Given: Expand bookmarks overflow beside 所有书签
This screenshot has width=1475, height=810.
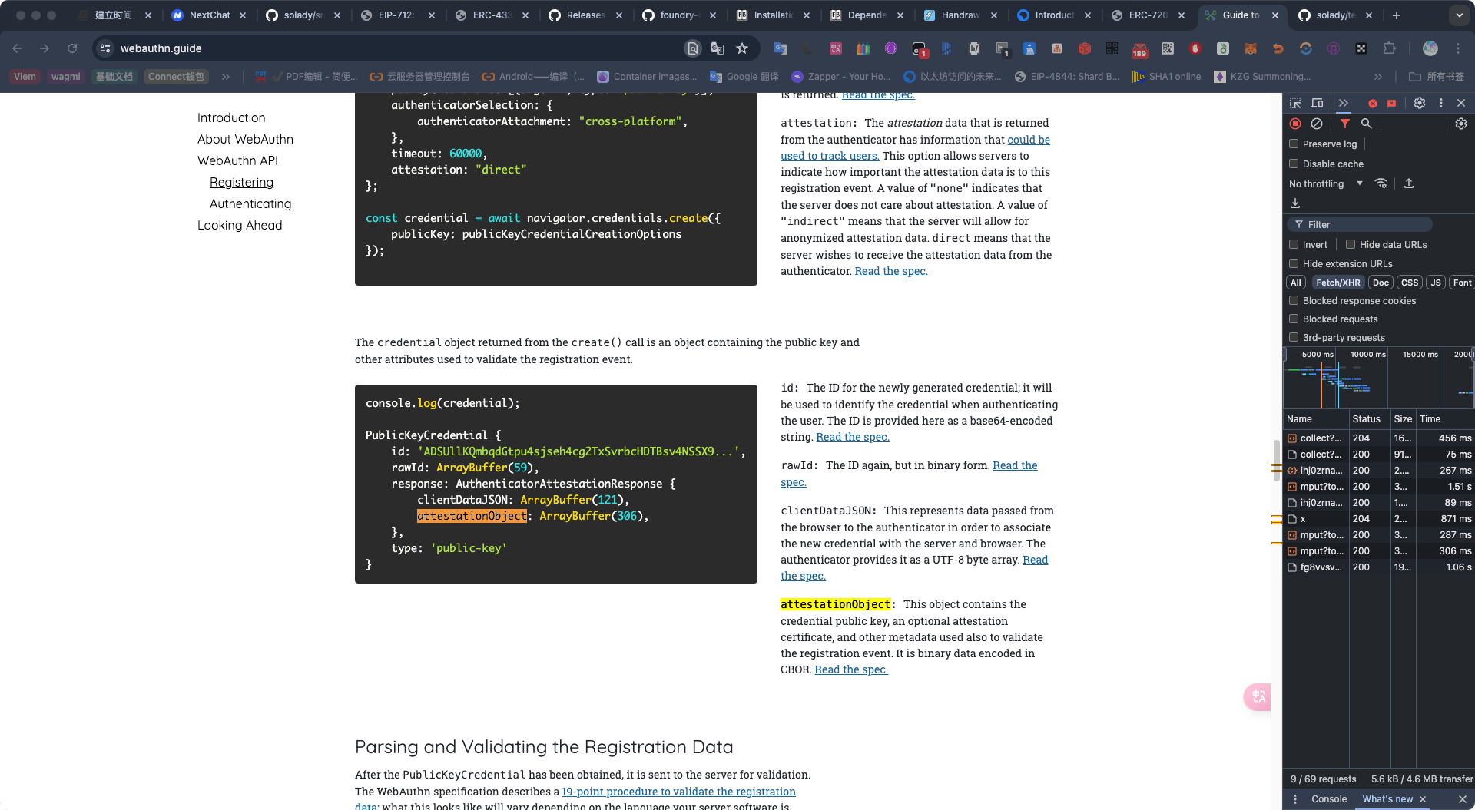Looking at the screenshot, I should pos(1378,77).
